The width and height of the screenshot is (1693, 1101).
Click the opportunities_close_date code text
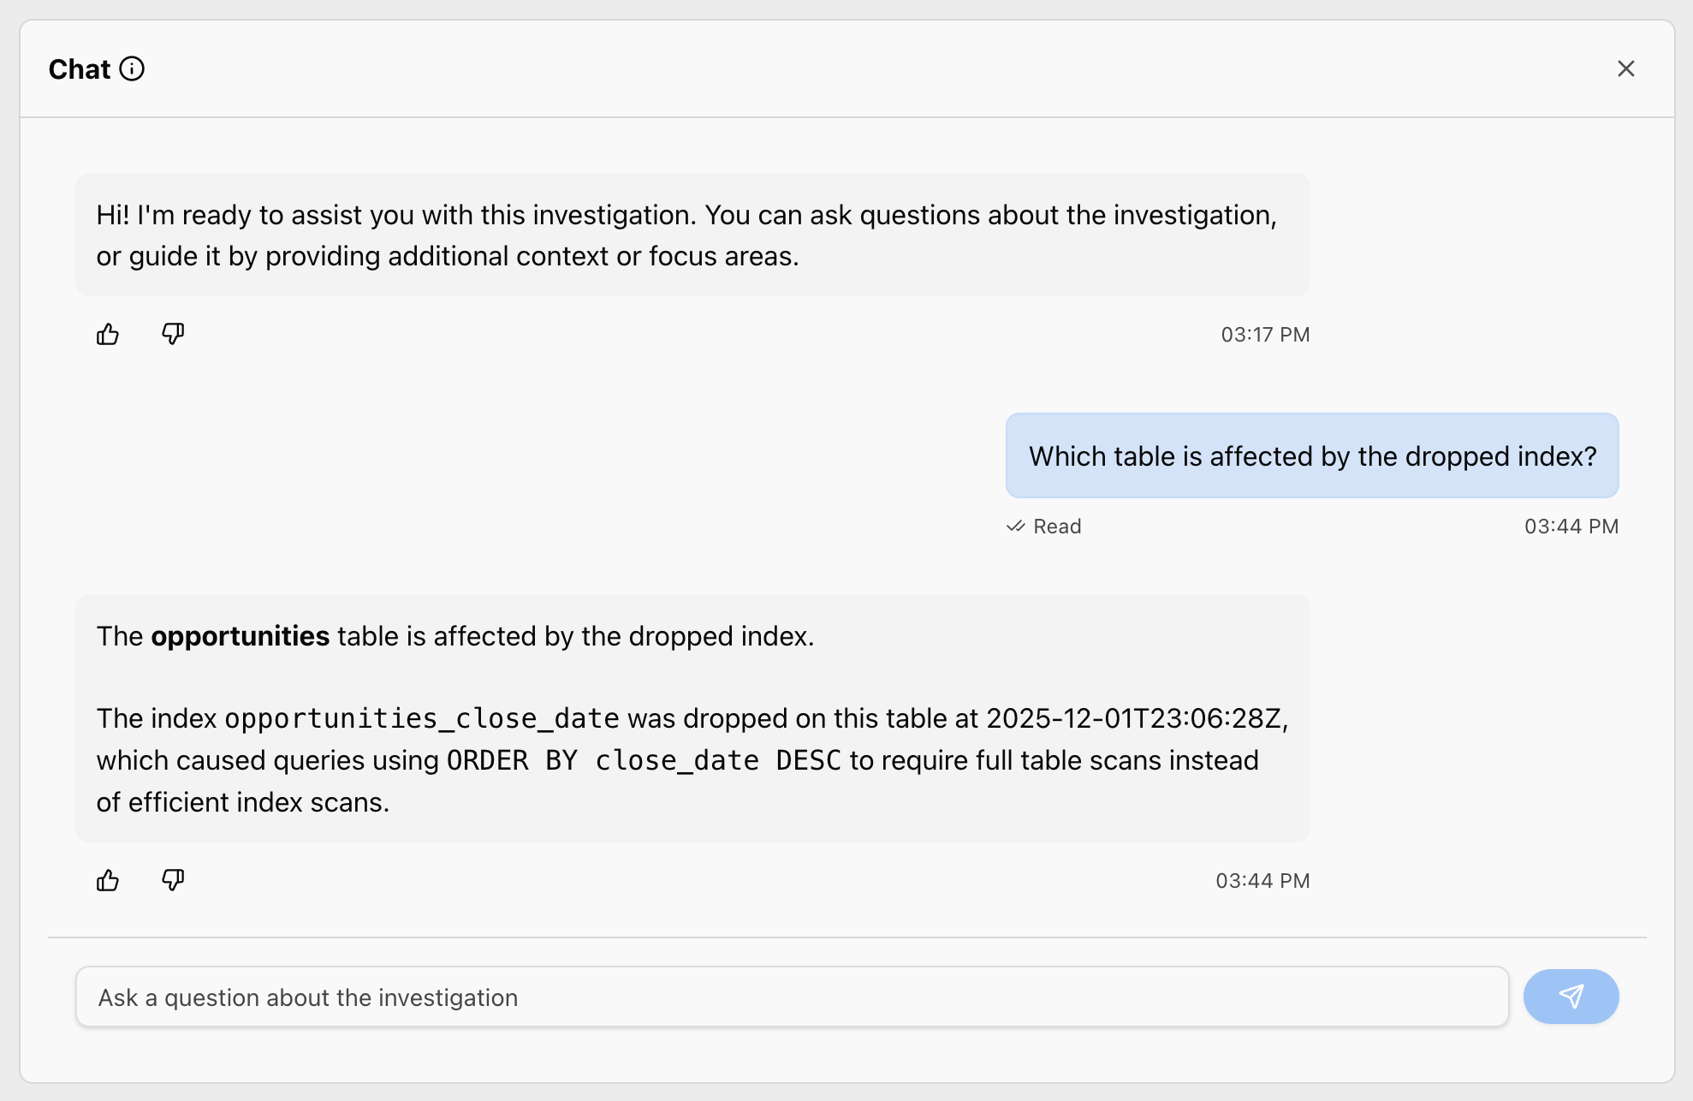point(421,718)
